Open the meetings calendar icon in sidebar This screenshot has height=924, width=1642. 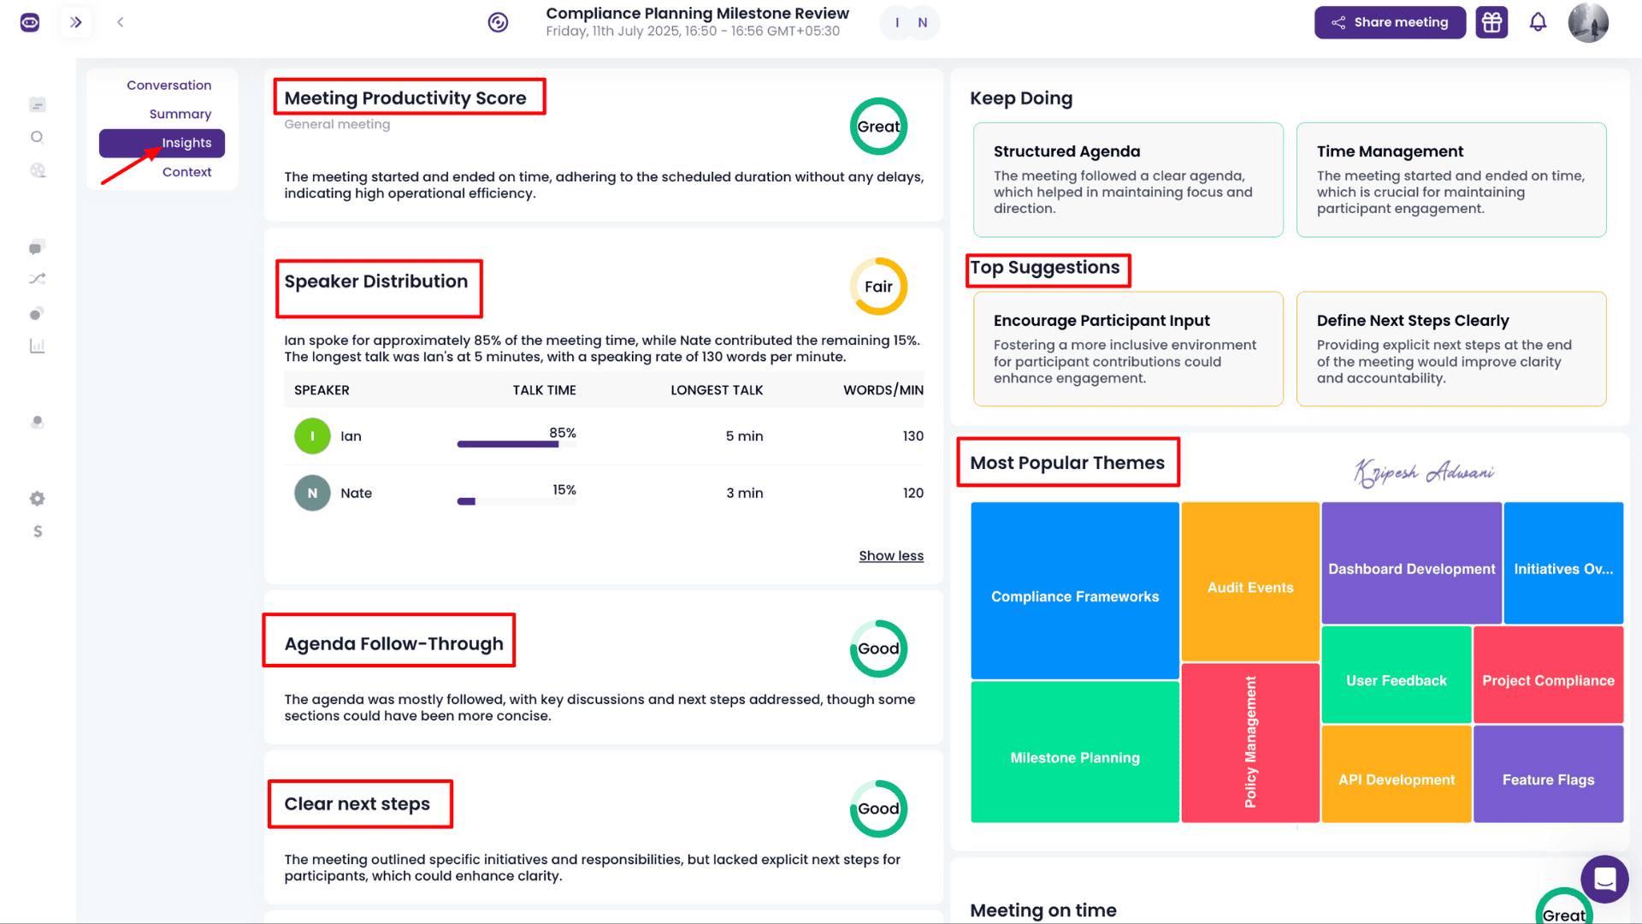(37, 104)
